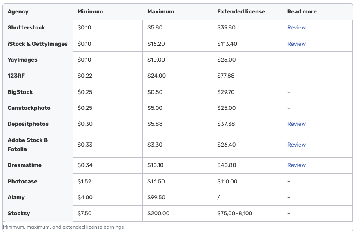Viewport: 356px width, 236px height.
Task: Click the Minimum column header
Action: click(x=90, y=11)
